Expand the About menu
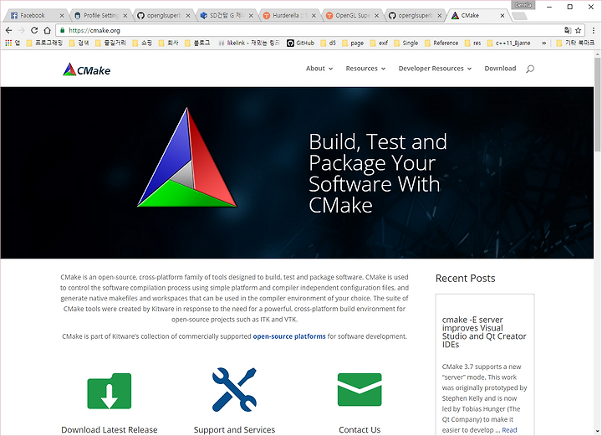602x436 pixels. (319, 69)
